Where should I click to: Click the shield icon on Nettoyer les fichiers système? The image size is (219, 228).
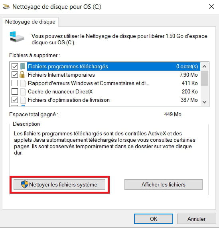[25, 184]
